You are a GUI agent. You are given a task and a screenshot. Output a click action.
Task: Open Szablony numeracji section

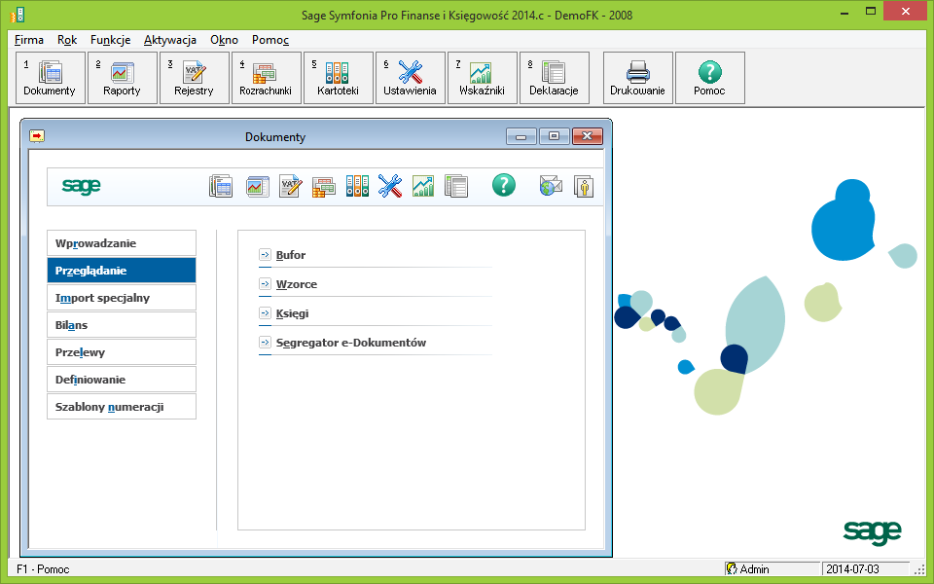pyautogui.click(x=122, y=407)
